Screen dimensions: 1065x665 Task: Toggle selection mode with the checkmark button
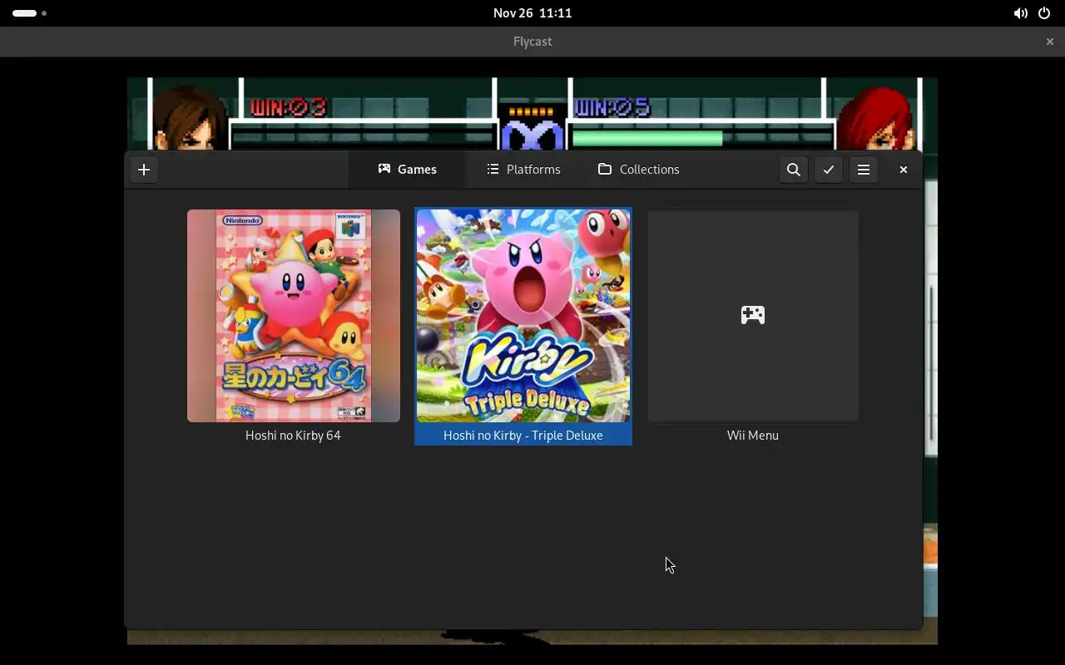(829, 170)
